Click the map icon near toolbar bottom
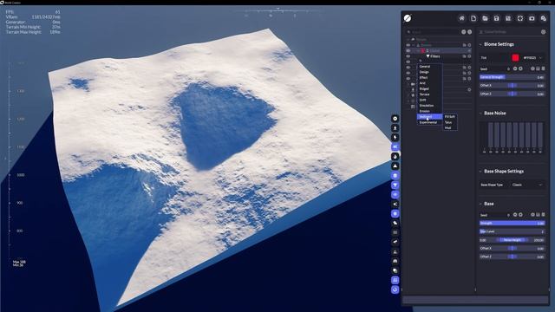This screenshot has width=555, height=312. pyautogui.click(x=395, y=280)
